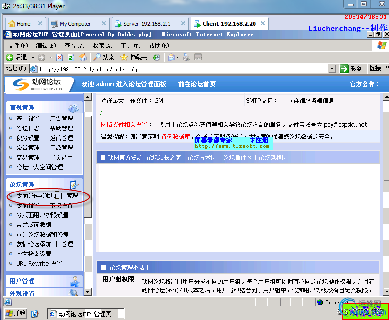The width and height of the screenshot is (389, 320).
Task: Open the 论坛插件区 link
Action: [x=237, y=158]
